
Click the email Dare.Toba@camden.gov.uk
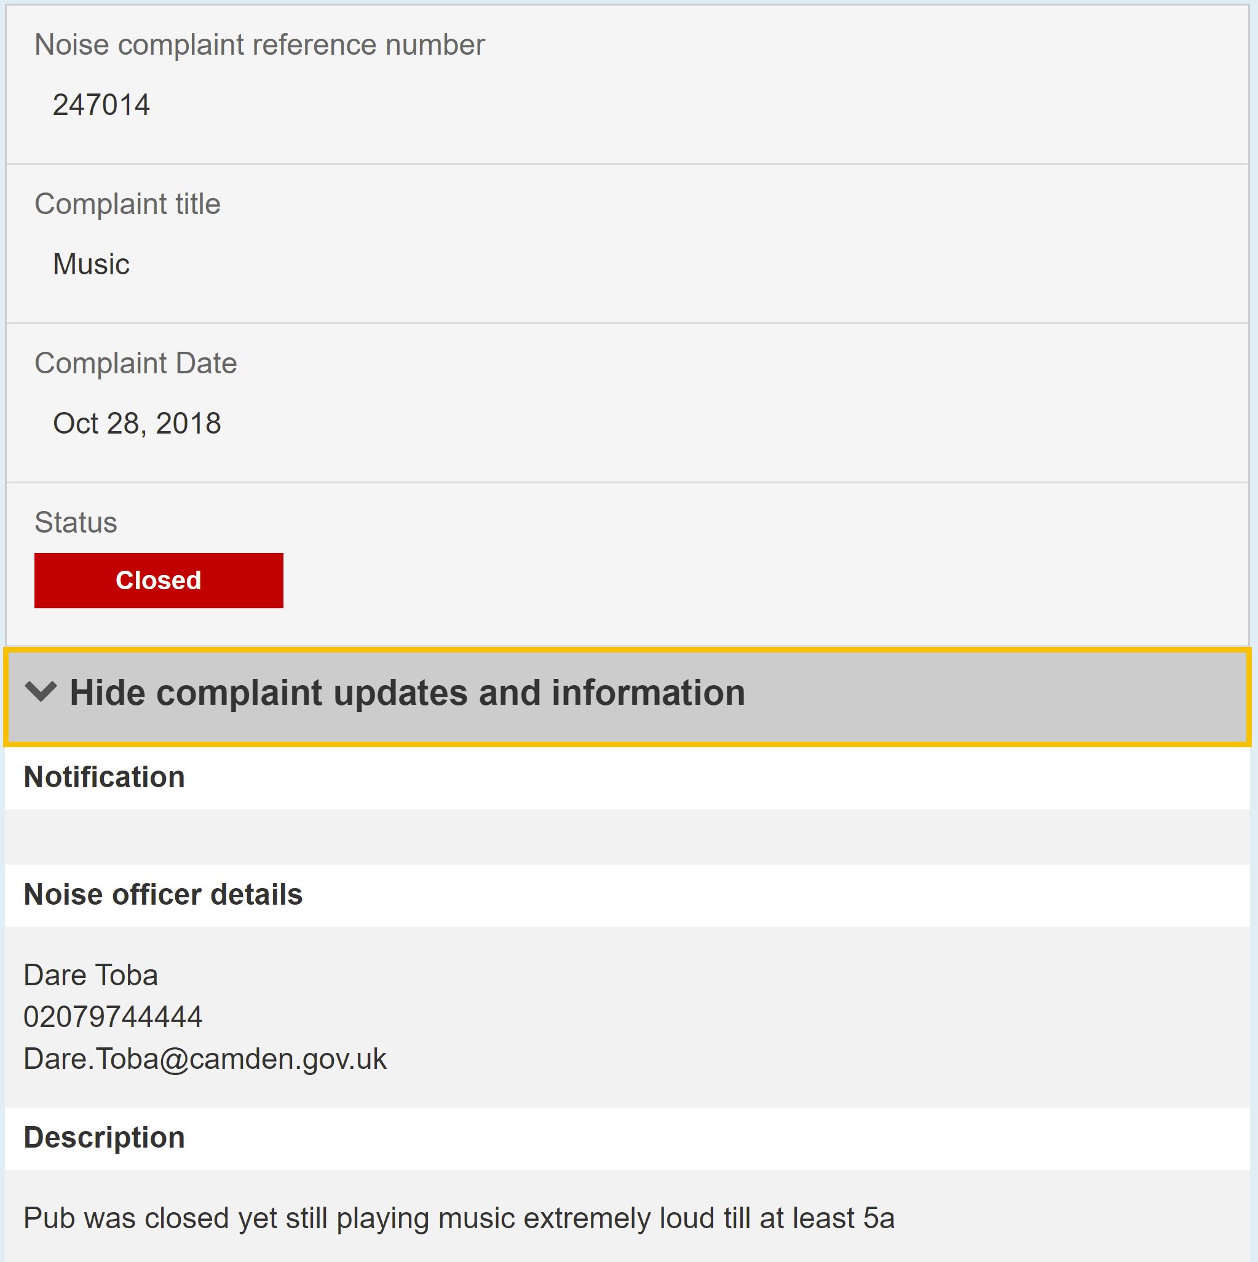tap(205, 1059)
